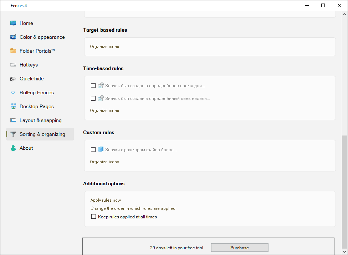Image resolution: width=348 pixels, height=255 pixels.
Task: Click the Home sidebar icon
Action: 13,23
